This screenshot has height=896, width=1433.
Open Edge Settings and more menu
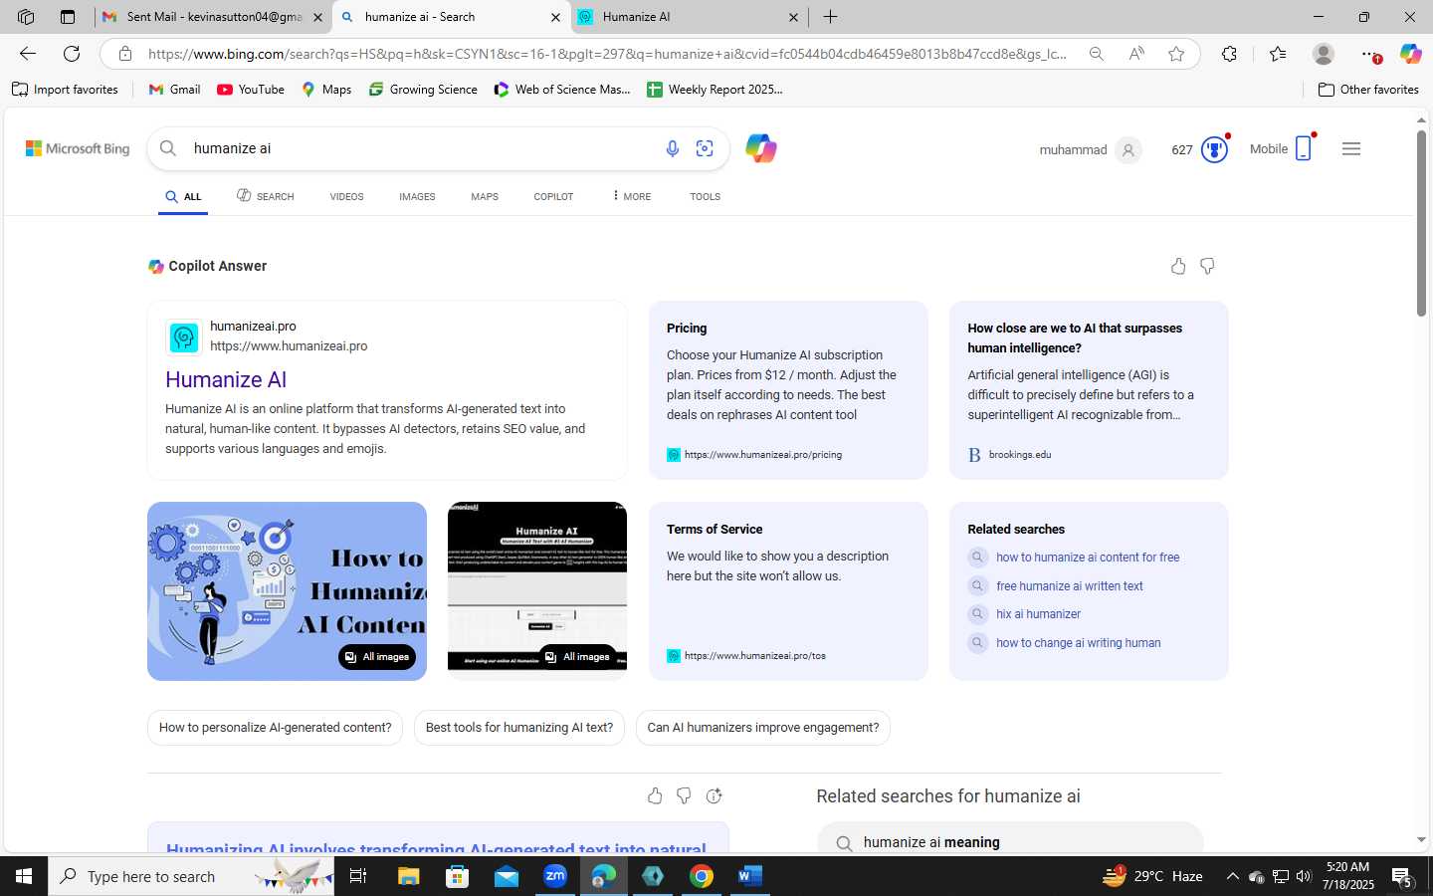1369,54
